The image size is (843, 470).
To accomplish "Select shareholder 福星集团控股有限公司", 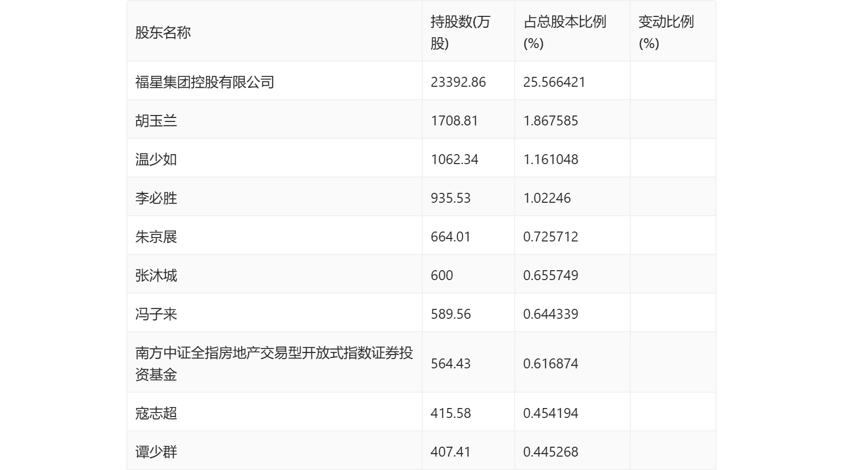I will [x=205, y=82].
